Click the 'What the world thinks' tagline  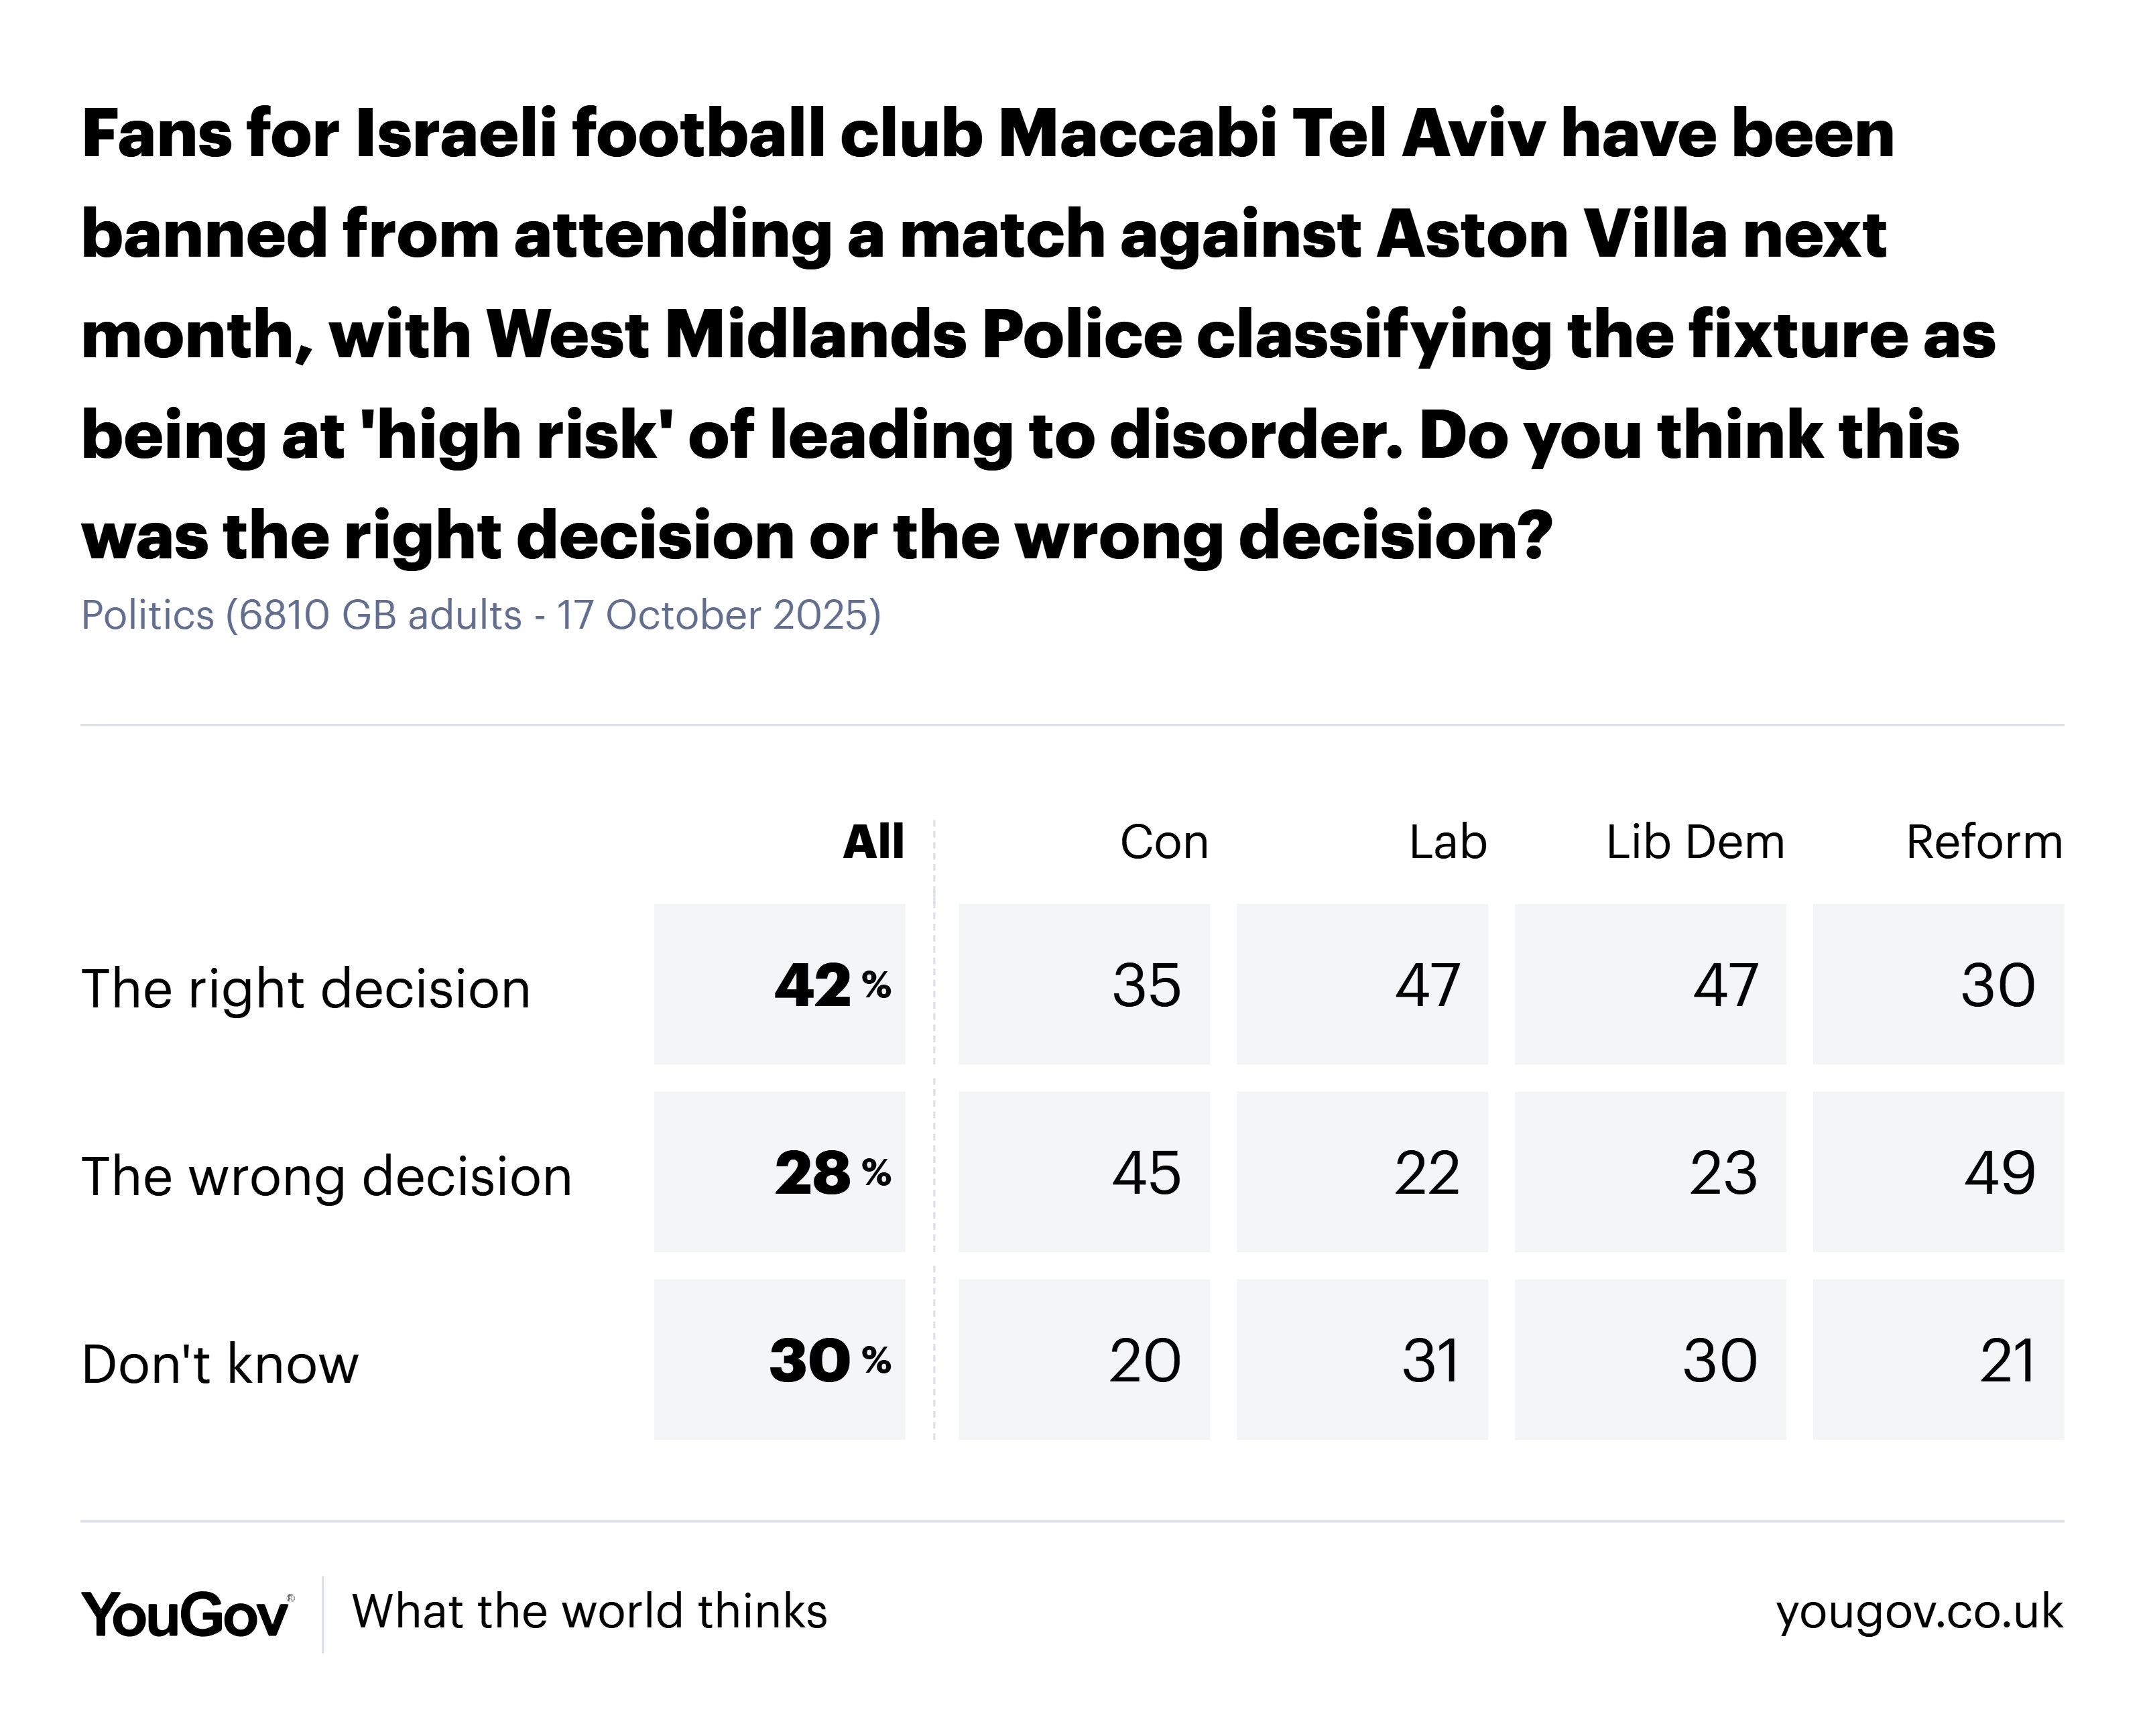[x=589, y=1612]
